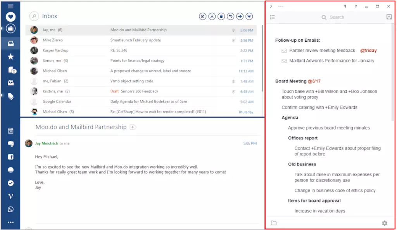Screen dimensions: 397x230
Task: Collapse Moo.do panel with chevron arrow
Action: (271, 6)
